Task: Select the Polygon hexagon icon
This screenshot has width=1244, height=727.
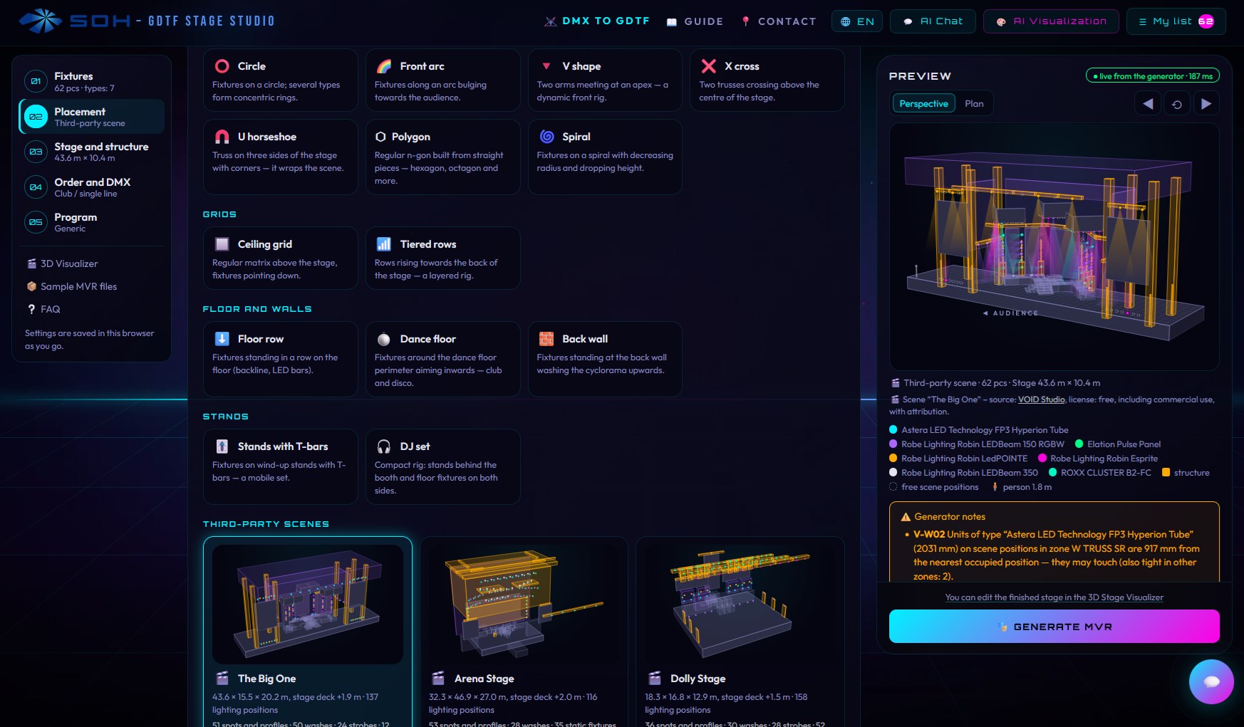Action: pyautogui.click(x=381, y=137)
